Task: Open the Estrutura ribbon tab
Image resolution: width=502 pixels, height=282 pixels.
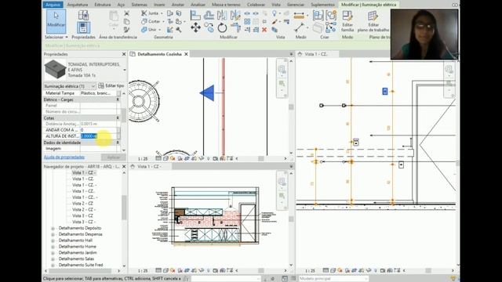Action: (x=103, y=5)
